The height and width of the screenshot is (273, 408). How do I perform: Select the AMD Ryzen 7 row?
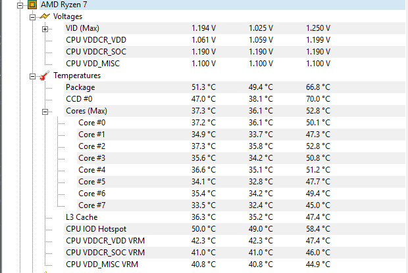coord(222,5)
